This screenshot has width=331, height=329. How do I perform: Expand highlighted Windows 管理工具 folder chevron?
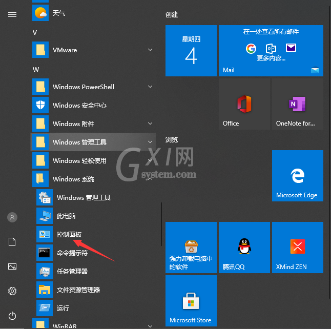pos(150,142)
